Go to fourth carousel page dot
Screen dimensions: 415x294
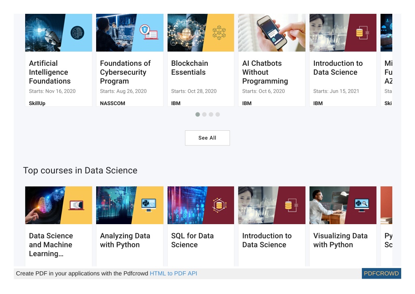click(x=217, y=115)
